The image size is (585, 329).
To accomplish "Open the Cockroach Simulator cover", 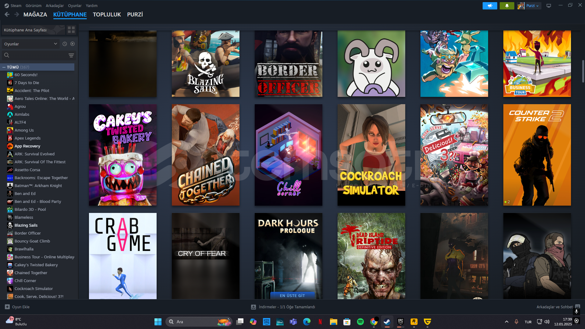I will pos(371,155).
